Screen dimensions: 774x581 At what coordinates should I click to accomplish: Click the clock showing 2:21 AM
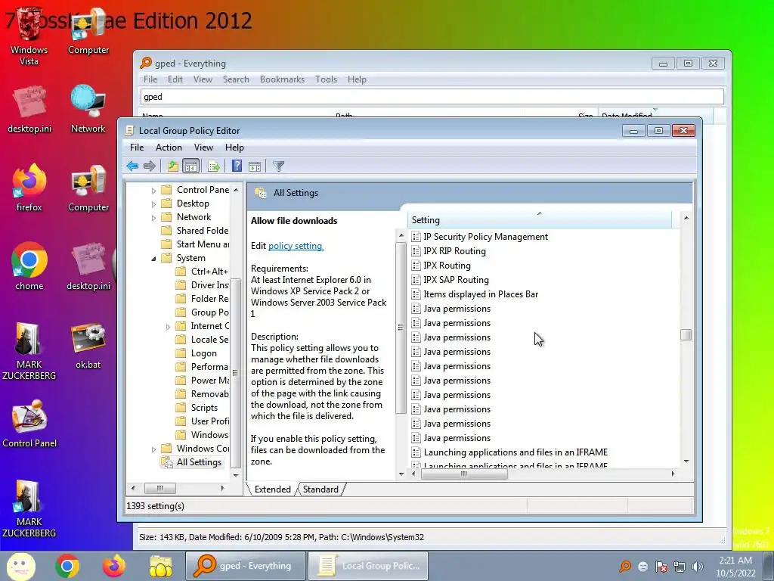(x=735, y=566)
